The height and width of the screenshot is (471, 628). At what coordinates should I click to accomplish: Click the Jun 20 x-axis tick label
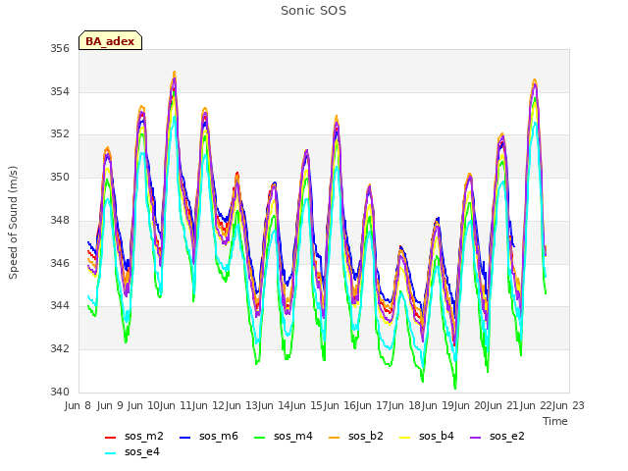pos(470,405)
